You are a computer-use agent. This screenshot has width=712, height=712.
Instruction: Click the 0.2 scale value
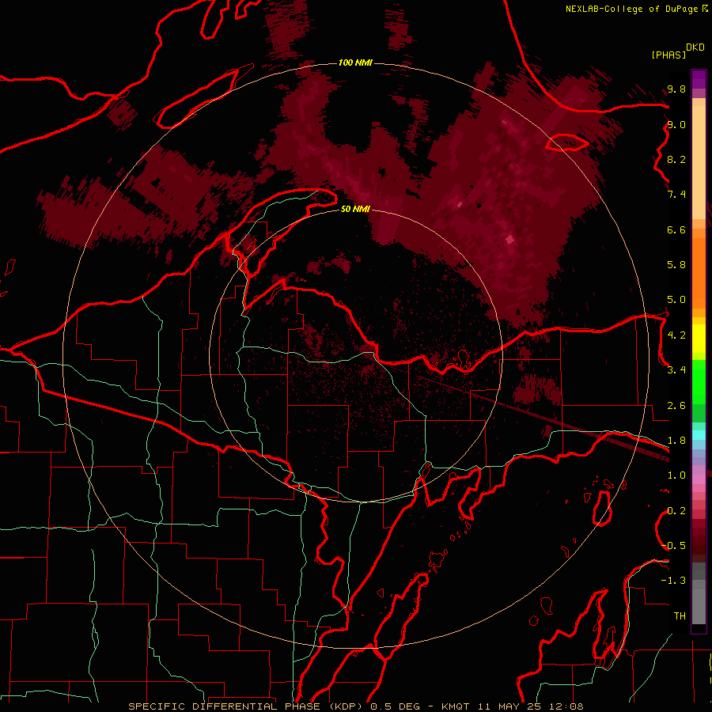(676, 511)
